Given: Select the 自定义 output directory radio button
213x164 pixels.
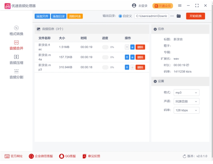Looking at the screenshot, I should [x=120, y=16].
